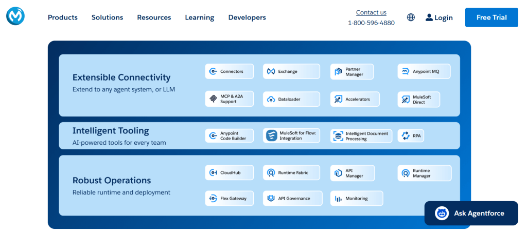
Task: Click the Exchange product icon
Action: pos(271,71)
